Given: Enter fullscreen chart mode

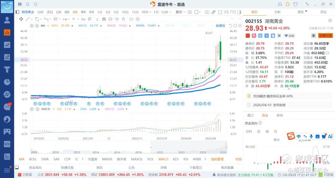Looking at the screenshot, I should click(x=220, y=12).
